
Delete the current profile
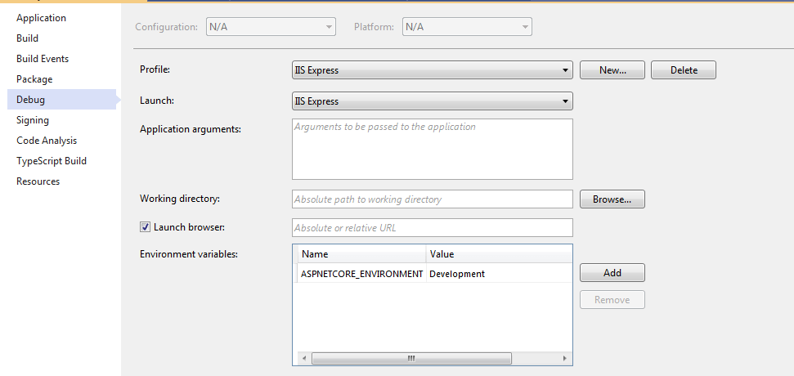pyautogui.click(x=684, y=70)
